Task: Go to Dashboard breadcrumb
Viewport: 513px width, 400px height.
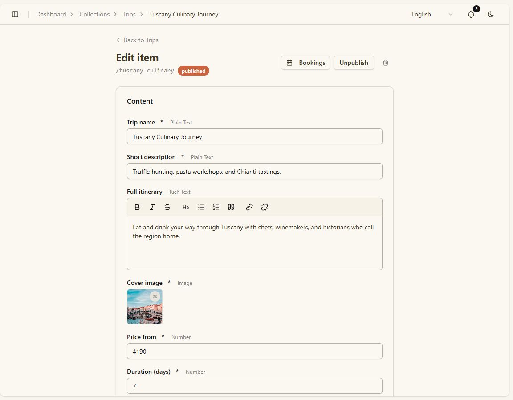Action: tap(51, 14)
